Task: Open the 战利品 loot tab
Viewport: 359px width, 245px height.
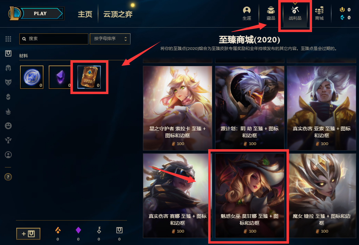Action: 295,13
